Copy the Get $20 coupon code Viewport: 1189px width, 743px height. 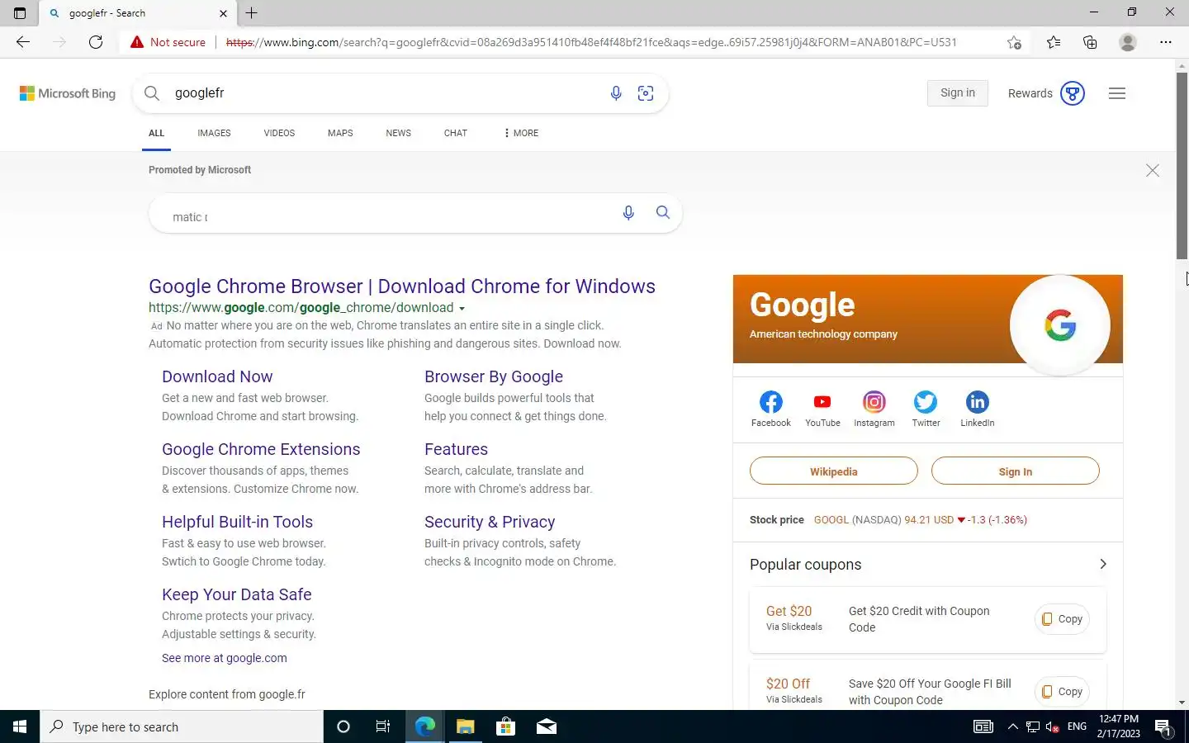point(1062,619)
